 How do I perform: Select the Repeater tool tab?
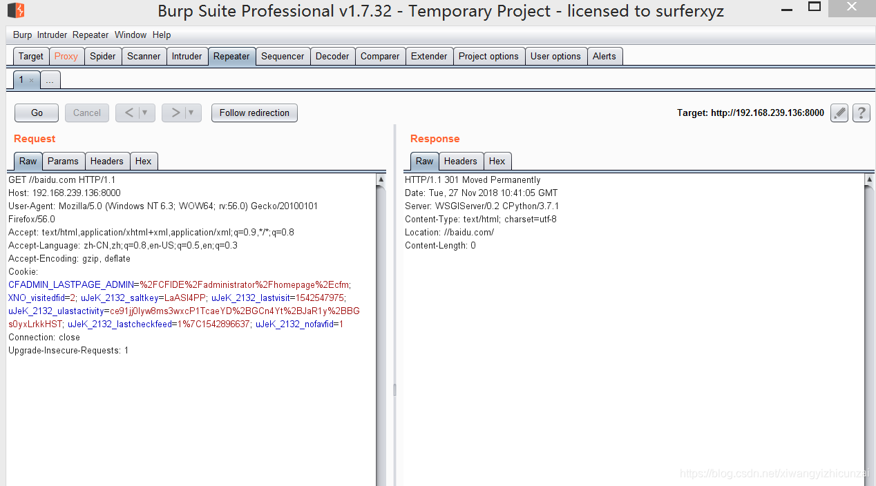click(x=231, y=56)
